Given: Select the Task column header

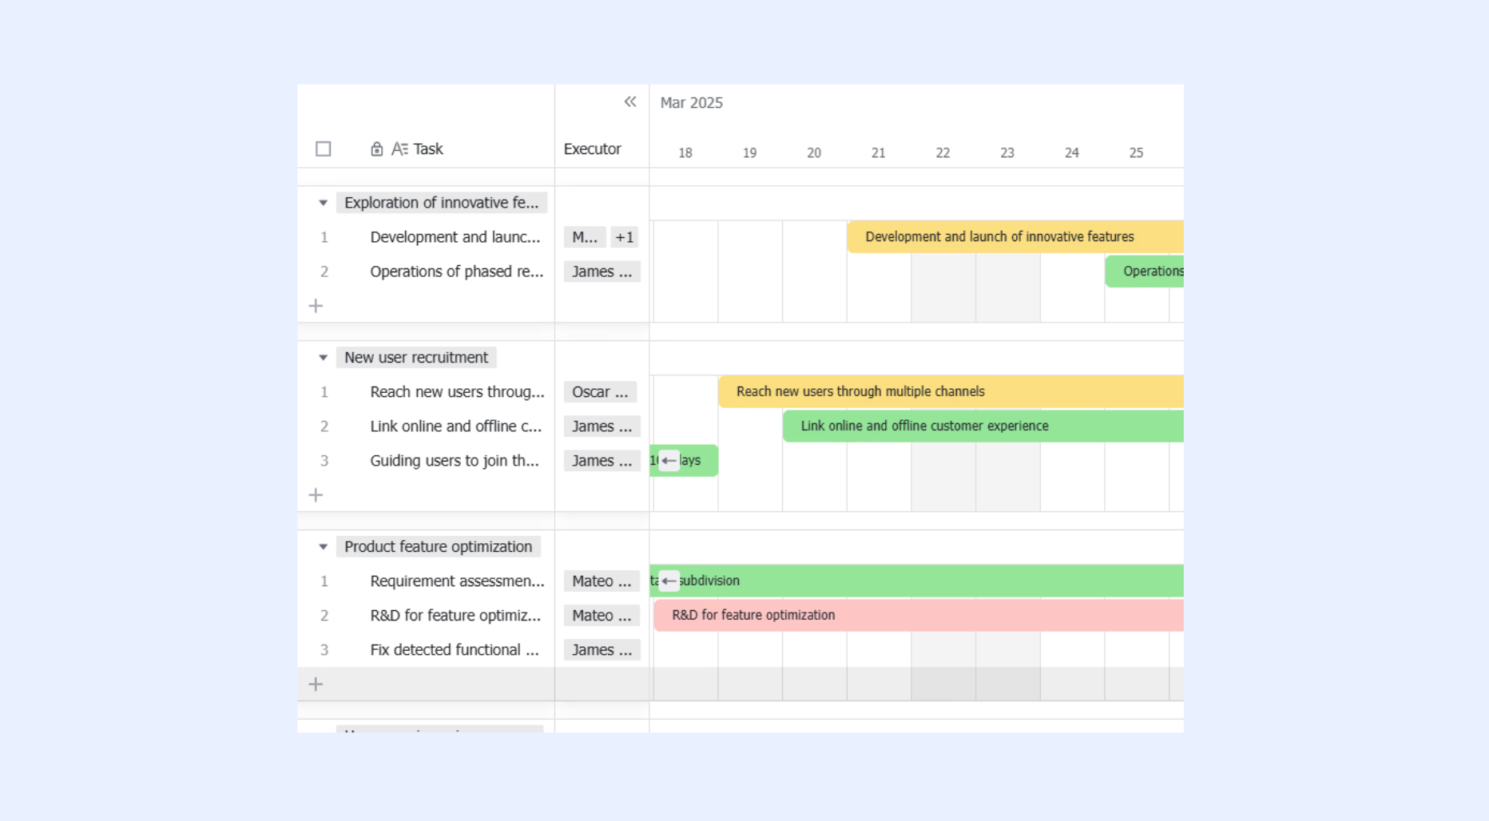Looking at the screenshot, I should (x=428, y=149).
